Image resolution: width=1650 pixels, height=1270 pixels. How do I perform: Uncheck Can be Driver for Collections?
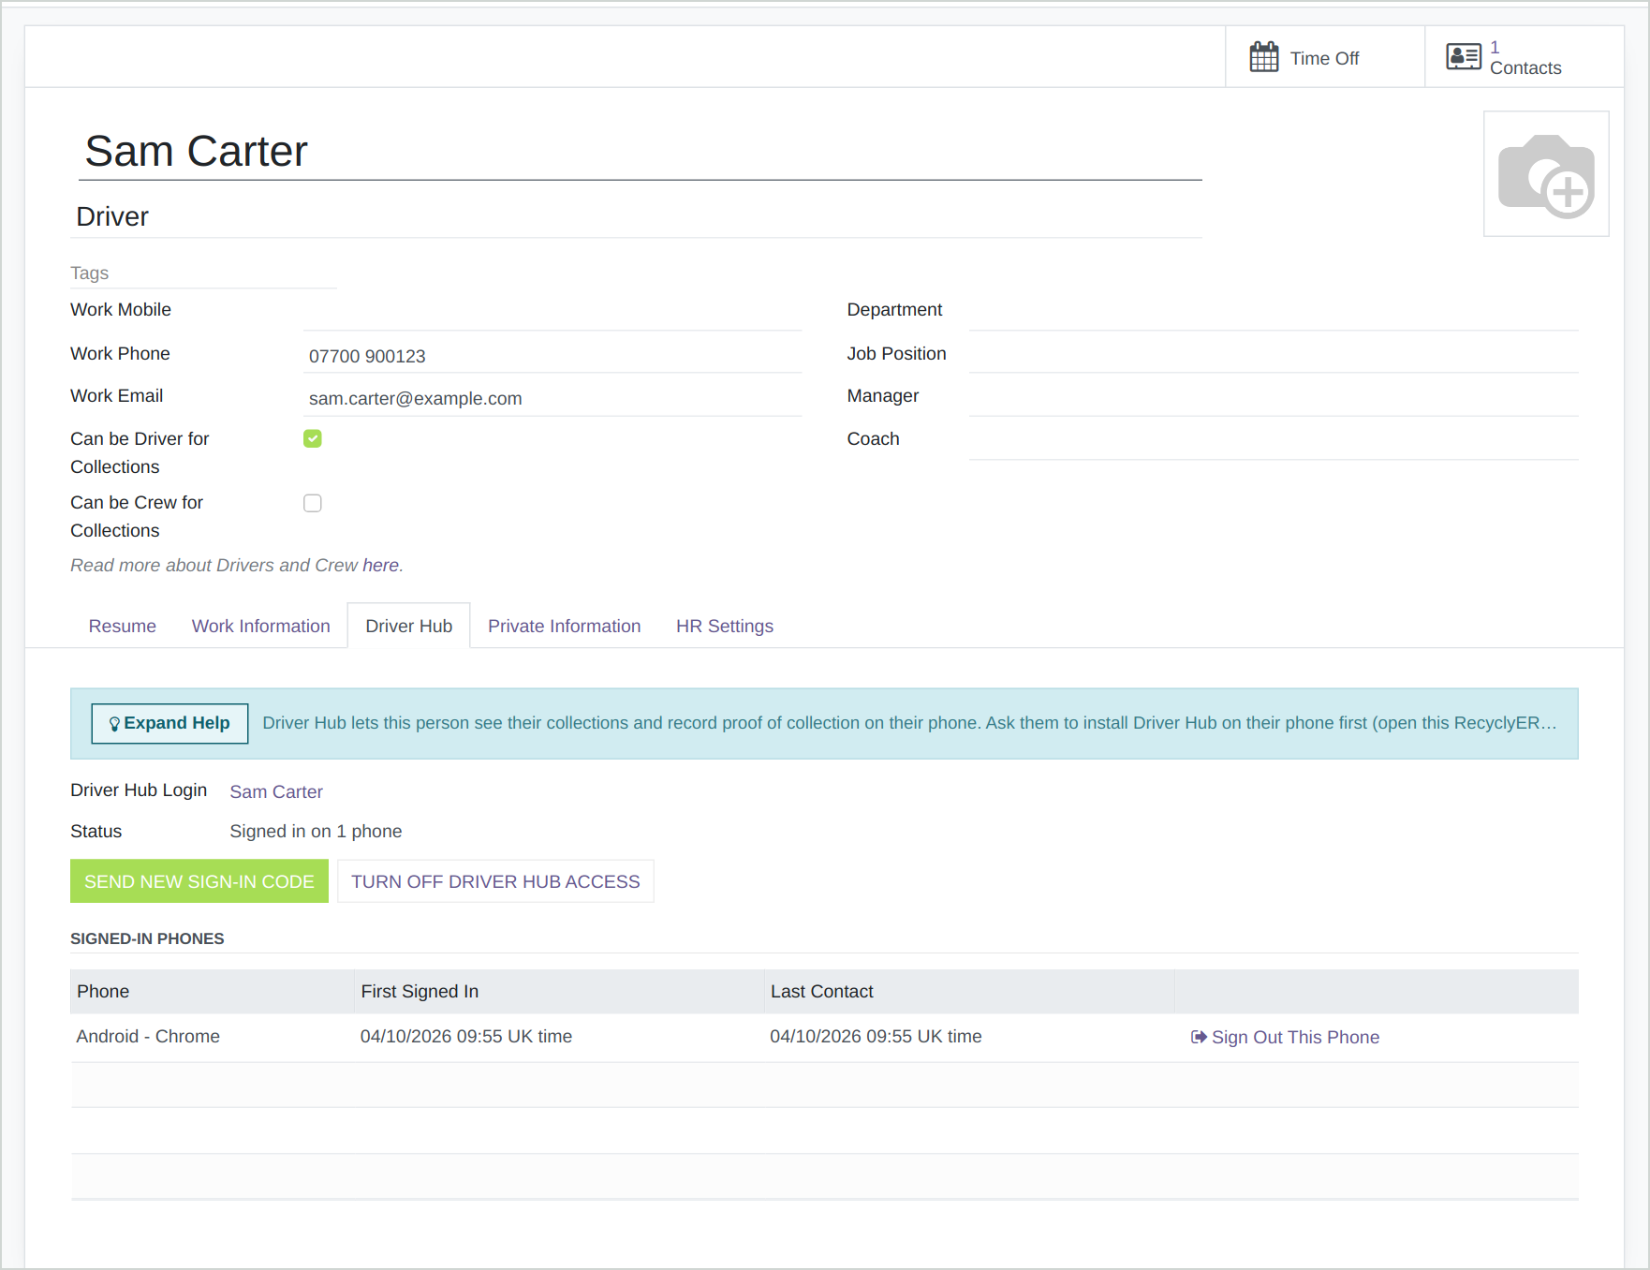coord(313,438)
